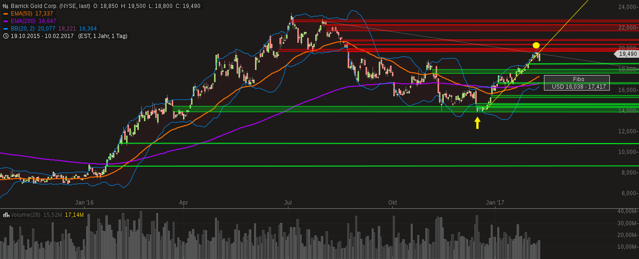The image size is (639, 259).
Task: Click the upper Bollinger value '20,077'
Action: pyautogui.click(x=47, y=29)
